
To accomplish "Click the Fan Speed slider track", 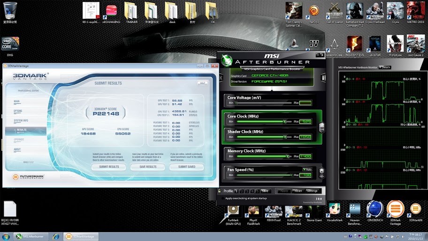I will tap(265, 175).
